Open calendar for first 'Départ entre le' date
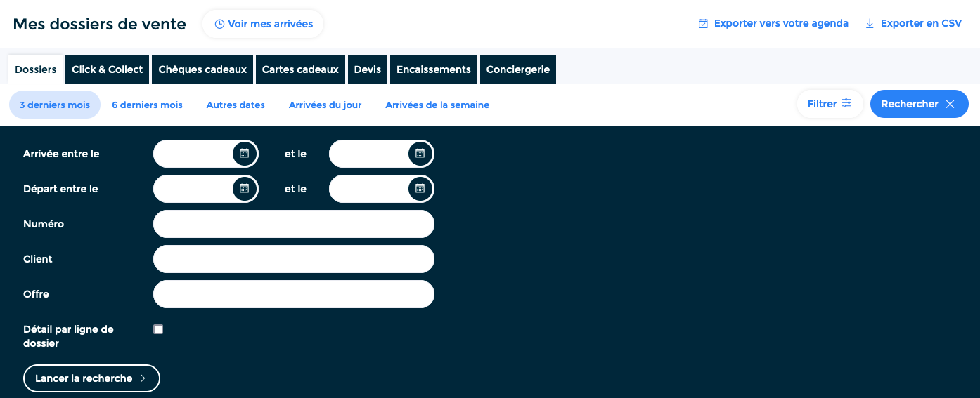 pyautogui.click(x=244, y=188)
